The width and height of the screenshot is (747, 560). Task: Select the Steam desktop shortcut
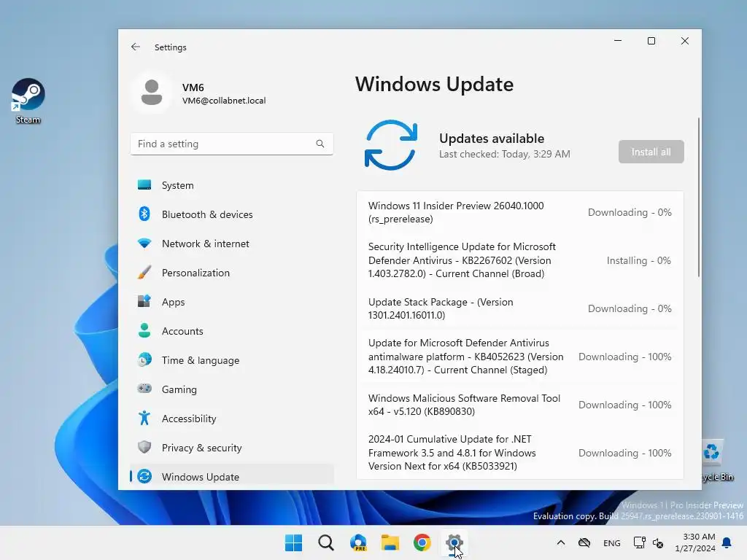28,101
